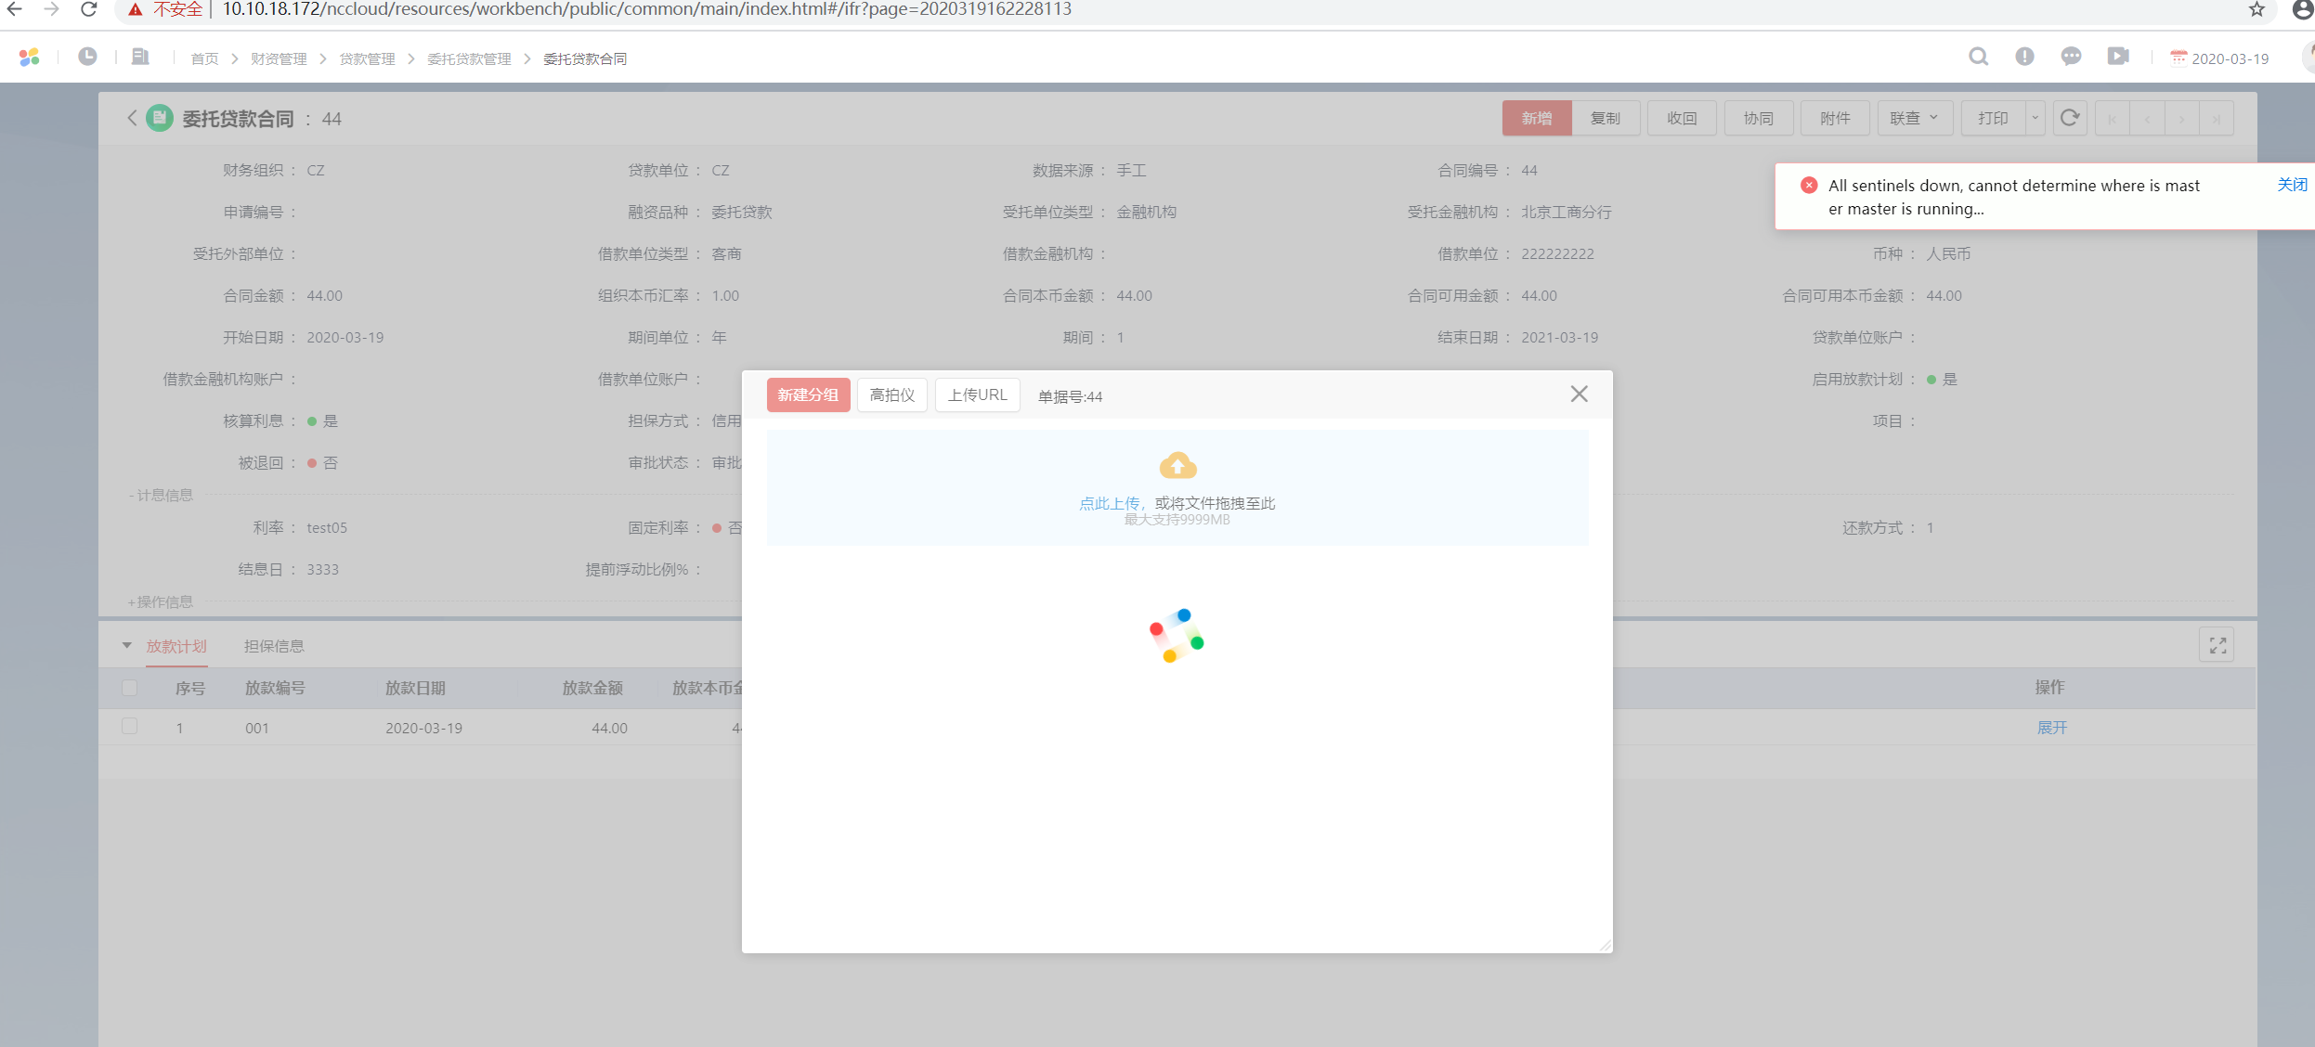This screenshot has width=2315, height=1047.
Task: Go back using the title back arrow
Action: coord(132,118)
